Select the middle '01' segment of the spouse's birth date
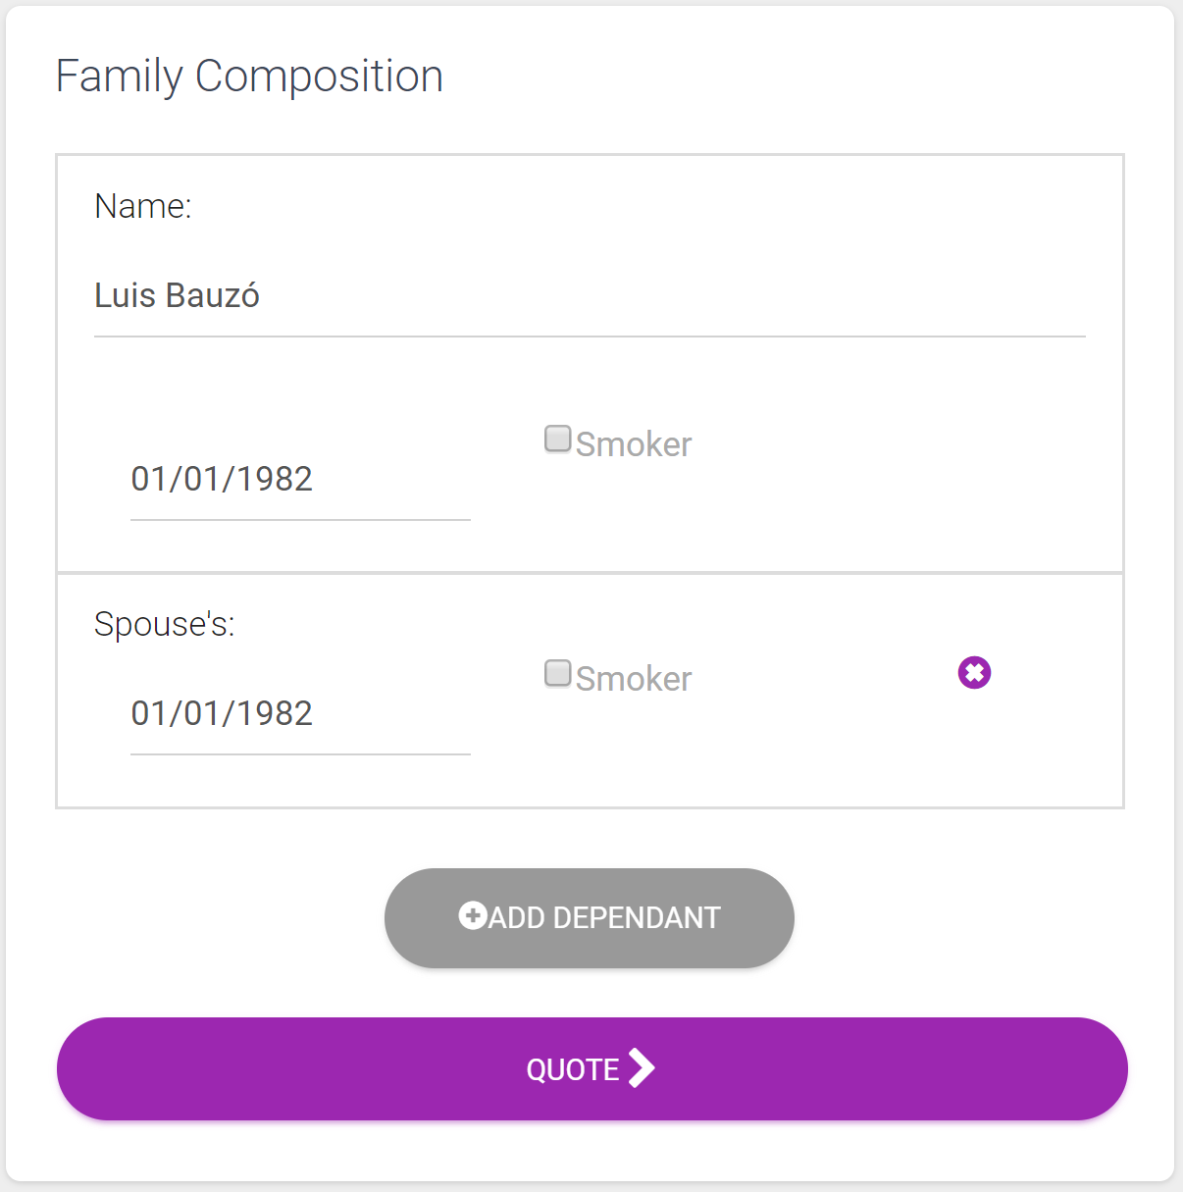This screenshot has width=1183, height=1192. click(203, 713)
